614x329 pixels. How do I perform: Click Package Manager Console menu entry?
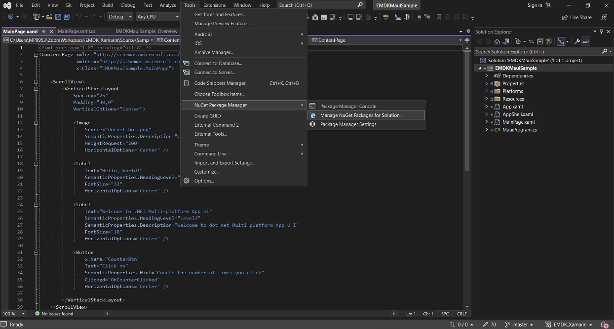[x=348, y=106]
